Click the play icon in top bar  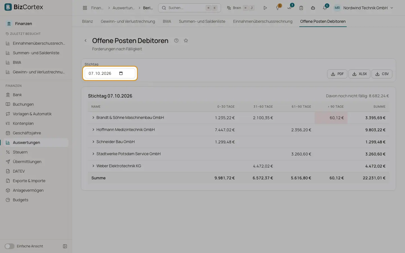[265, 8]
